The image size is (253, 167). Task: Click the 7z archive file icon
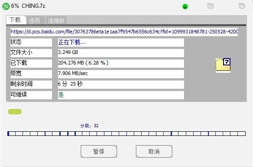pos(223,65)
